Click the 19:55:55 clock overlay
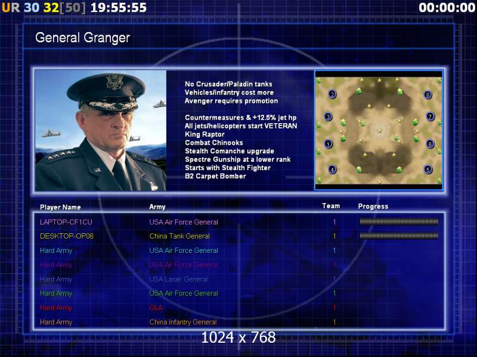This screenshot has width=477, height=357. click(x=119, y=8)
